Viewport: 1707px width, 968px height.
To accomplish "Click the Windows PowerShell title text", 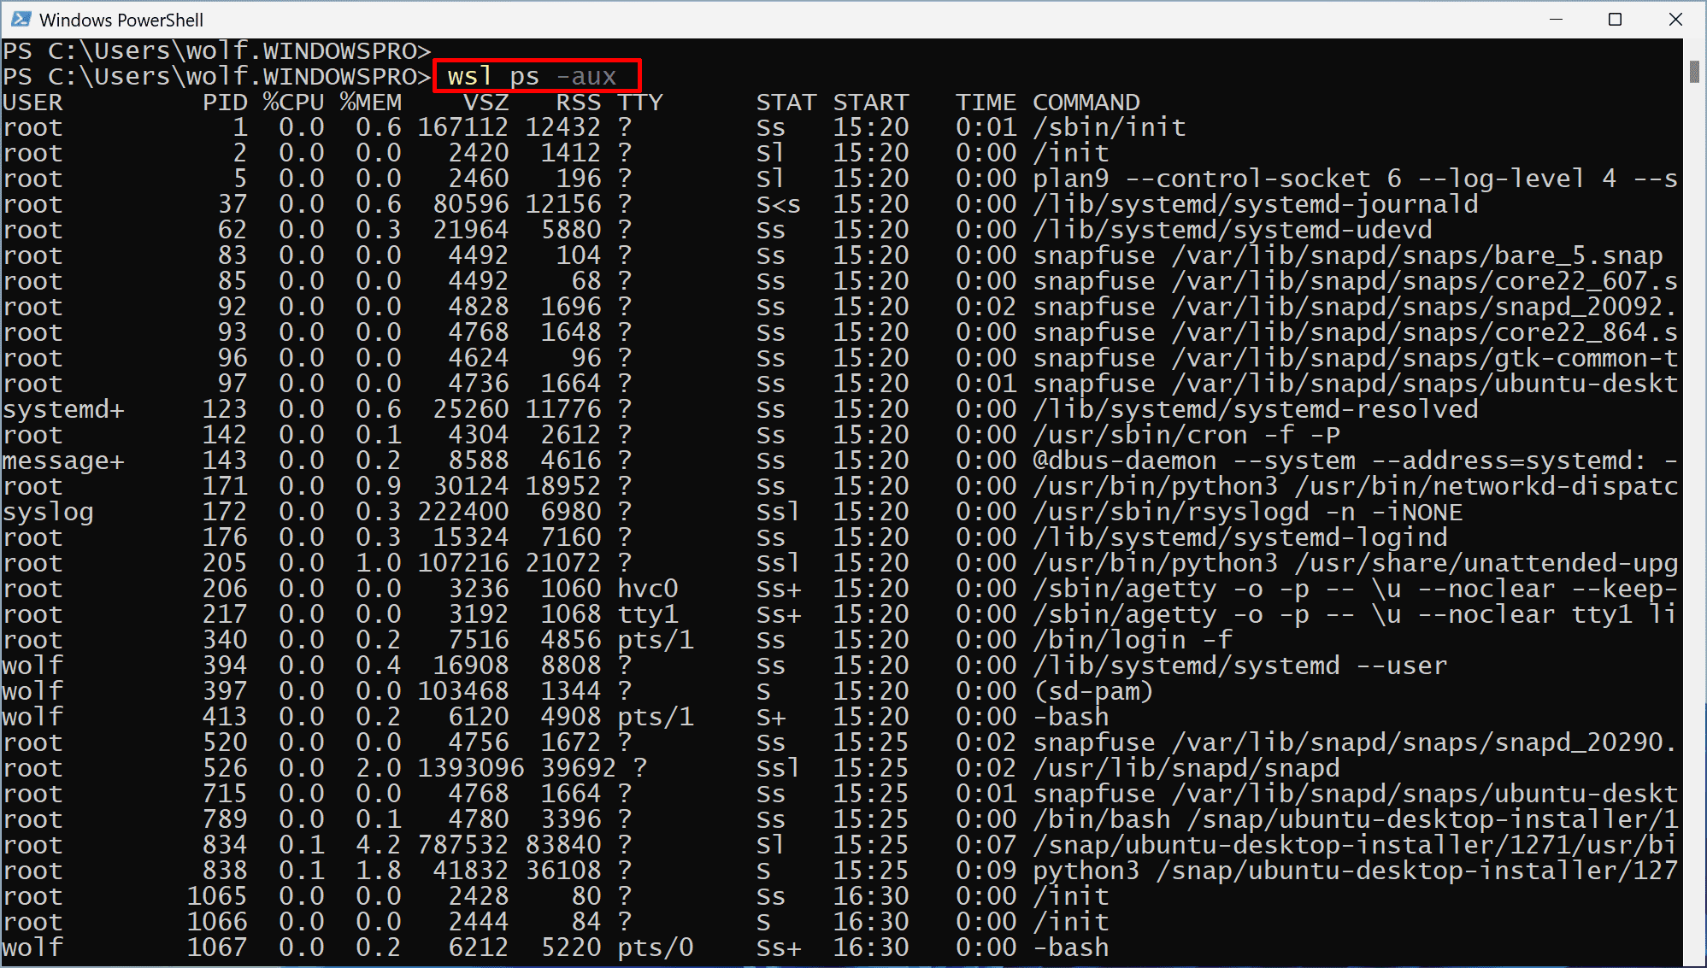I will click(x=120, y=19).
